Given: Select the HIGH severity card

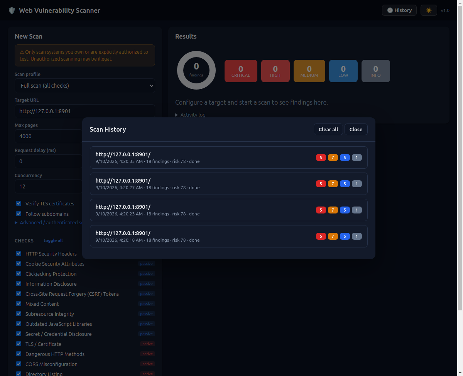Looking at the screenshot, I should [x=275, y=71].
